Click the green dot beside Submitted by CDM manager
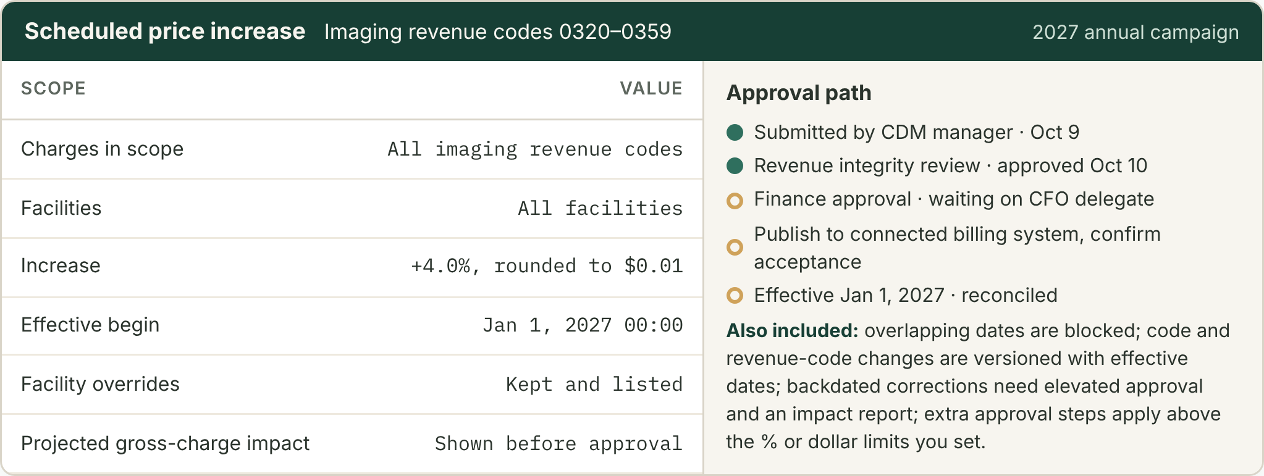Viewport: 1264px width, 476px height. [735, 132]
